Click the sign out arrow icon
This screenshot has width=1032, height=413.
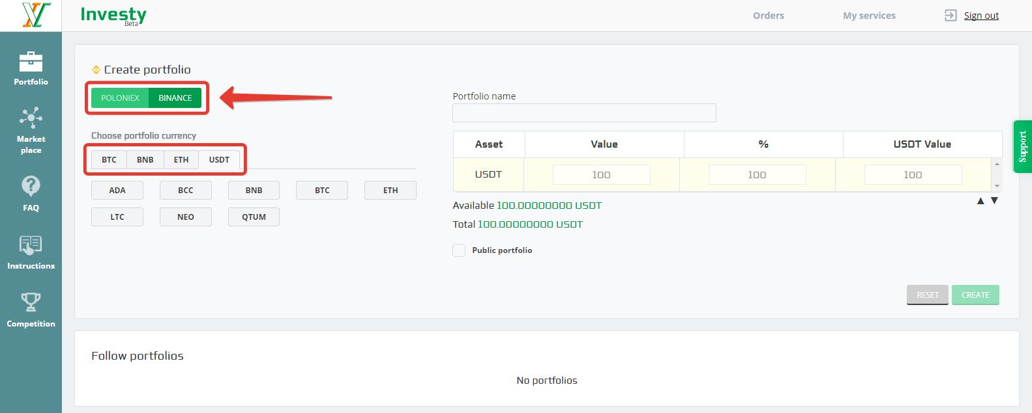click(x=951, y=16)
